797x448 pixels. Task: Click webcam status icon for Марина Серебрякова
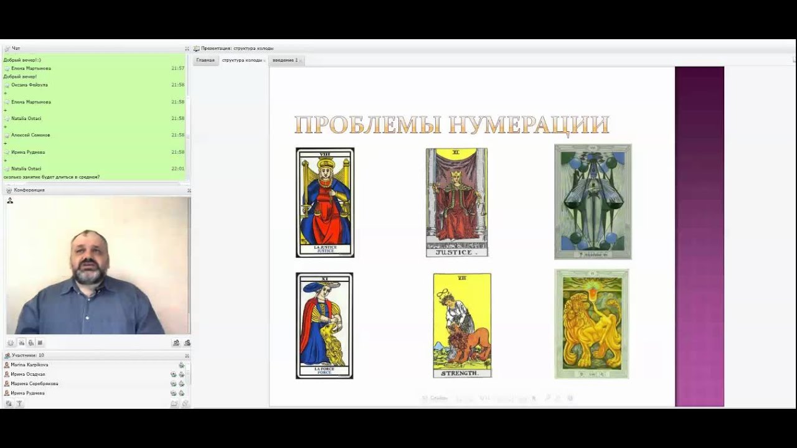point(173,384)
